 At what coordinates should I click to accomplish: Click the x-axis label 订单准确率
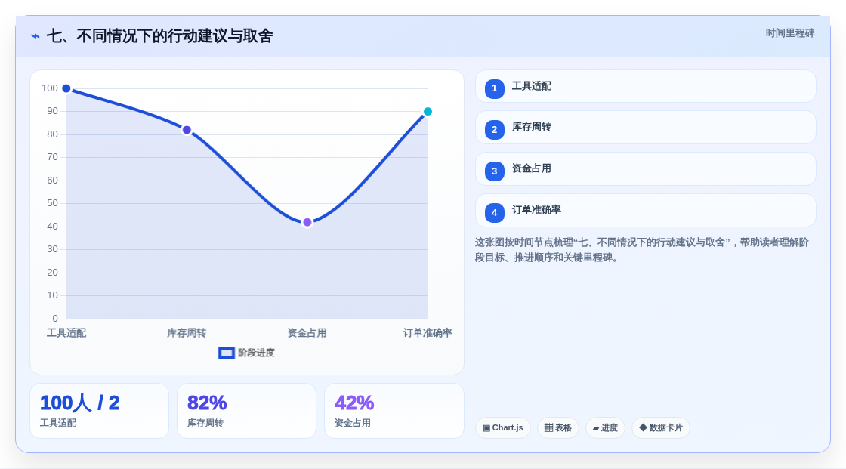click(428, 333)
